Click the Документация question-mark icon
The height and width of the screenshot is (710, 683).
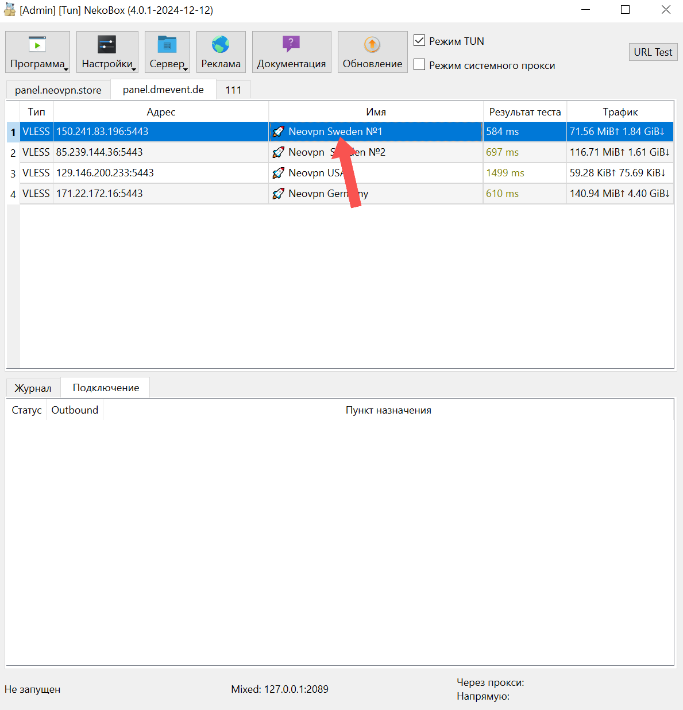point(291,44)
